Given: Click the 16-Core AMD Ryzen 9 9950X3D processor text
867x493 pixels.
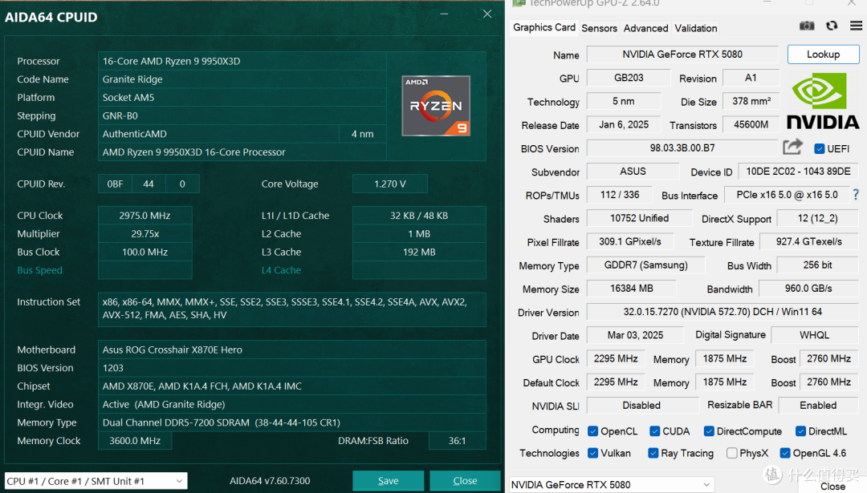Looking at the screenshot, I should pyautogui.click(x=172, y=61).
